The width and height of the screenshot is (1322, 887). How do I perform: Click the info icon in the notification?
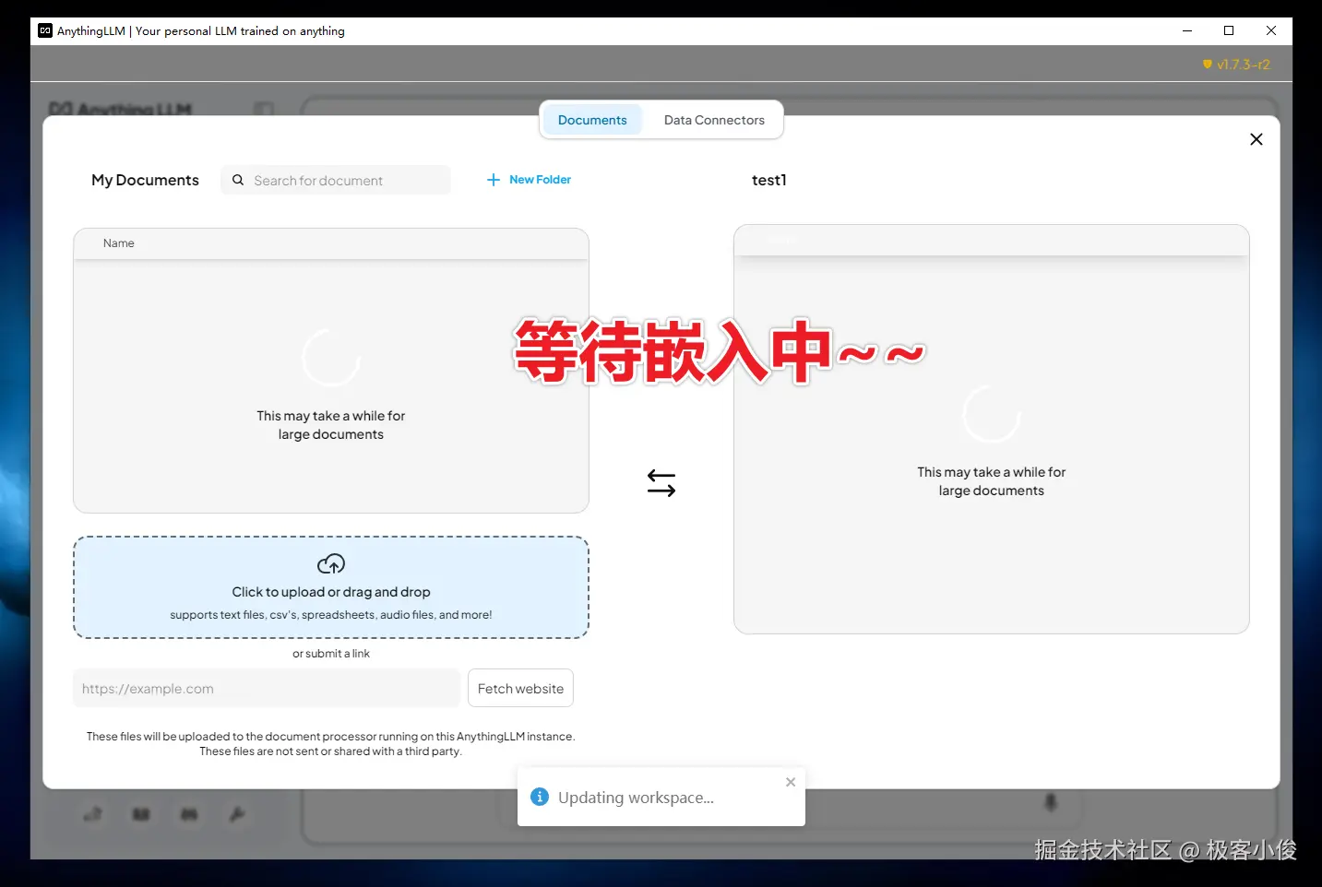[x=540, y=797]
